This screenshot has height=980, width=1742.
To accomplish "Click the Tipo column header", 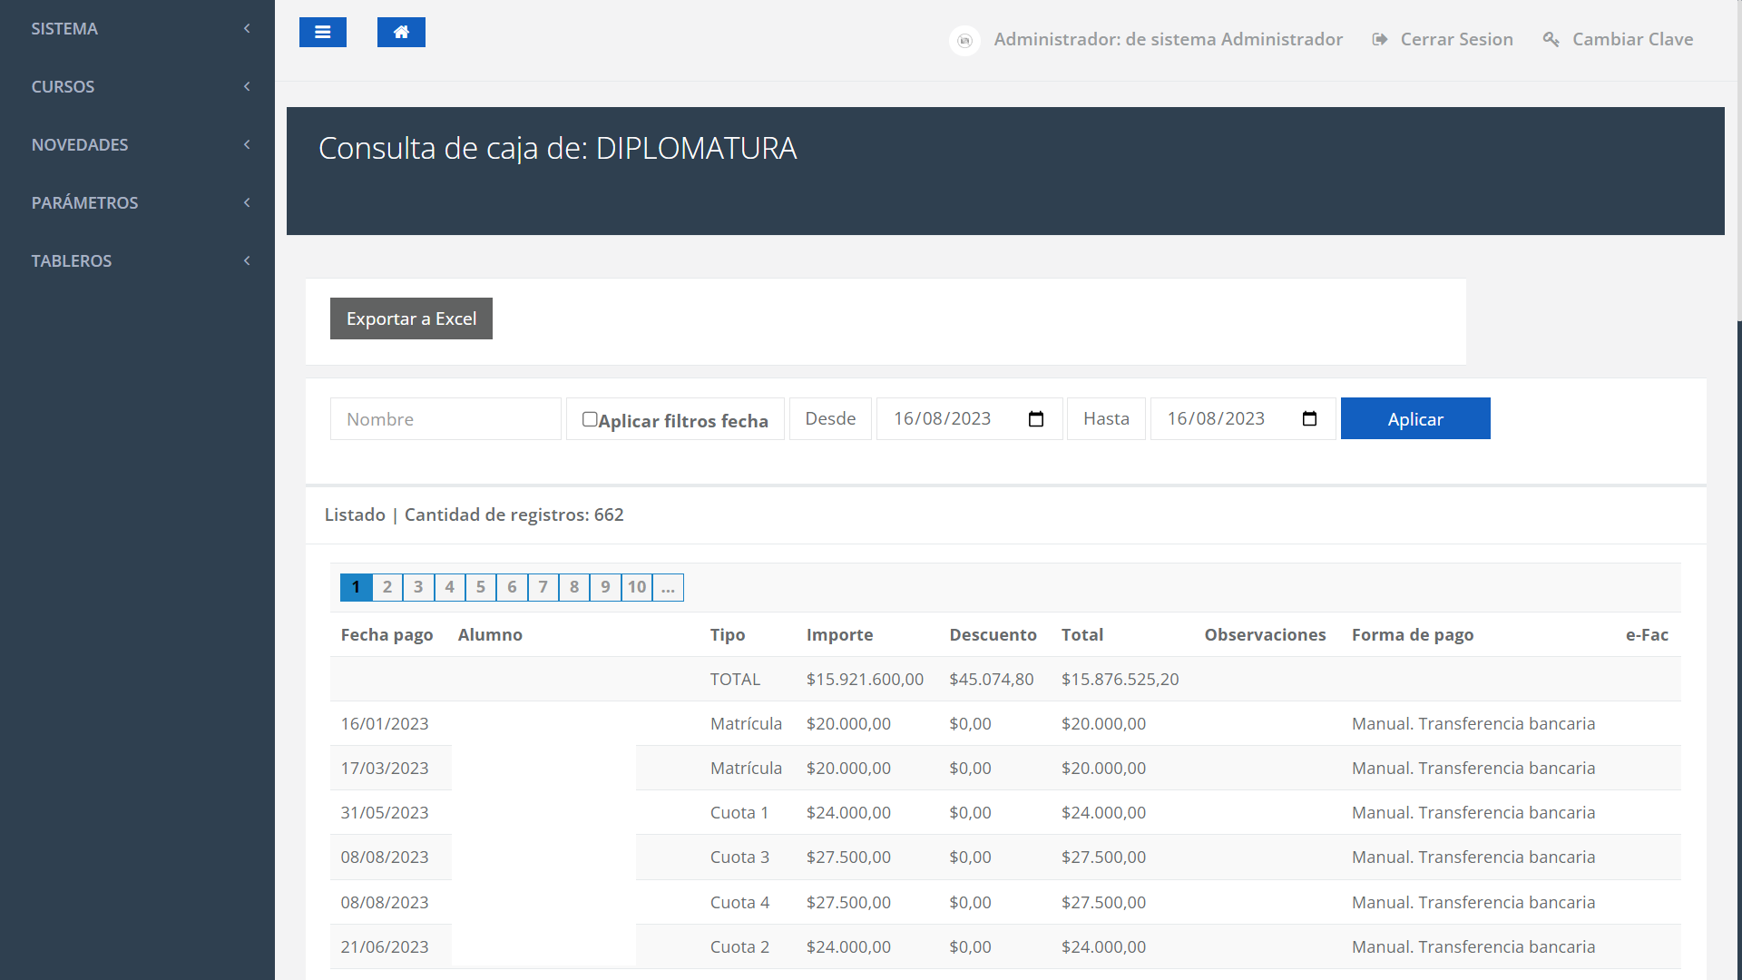I will [728, 634].
